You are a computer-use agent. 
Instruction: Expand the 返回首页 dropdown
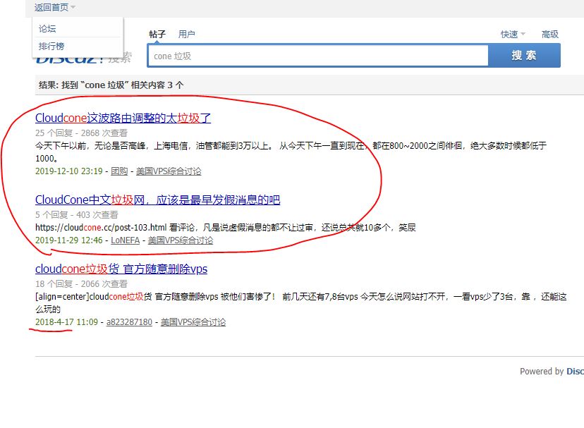[54, 7]
